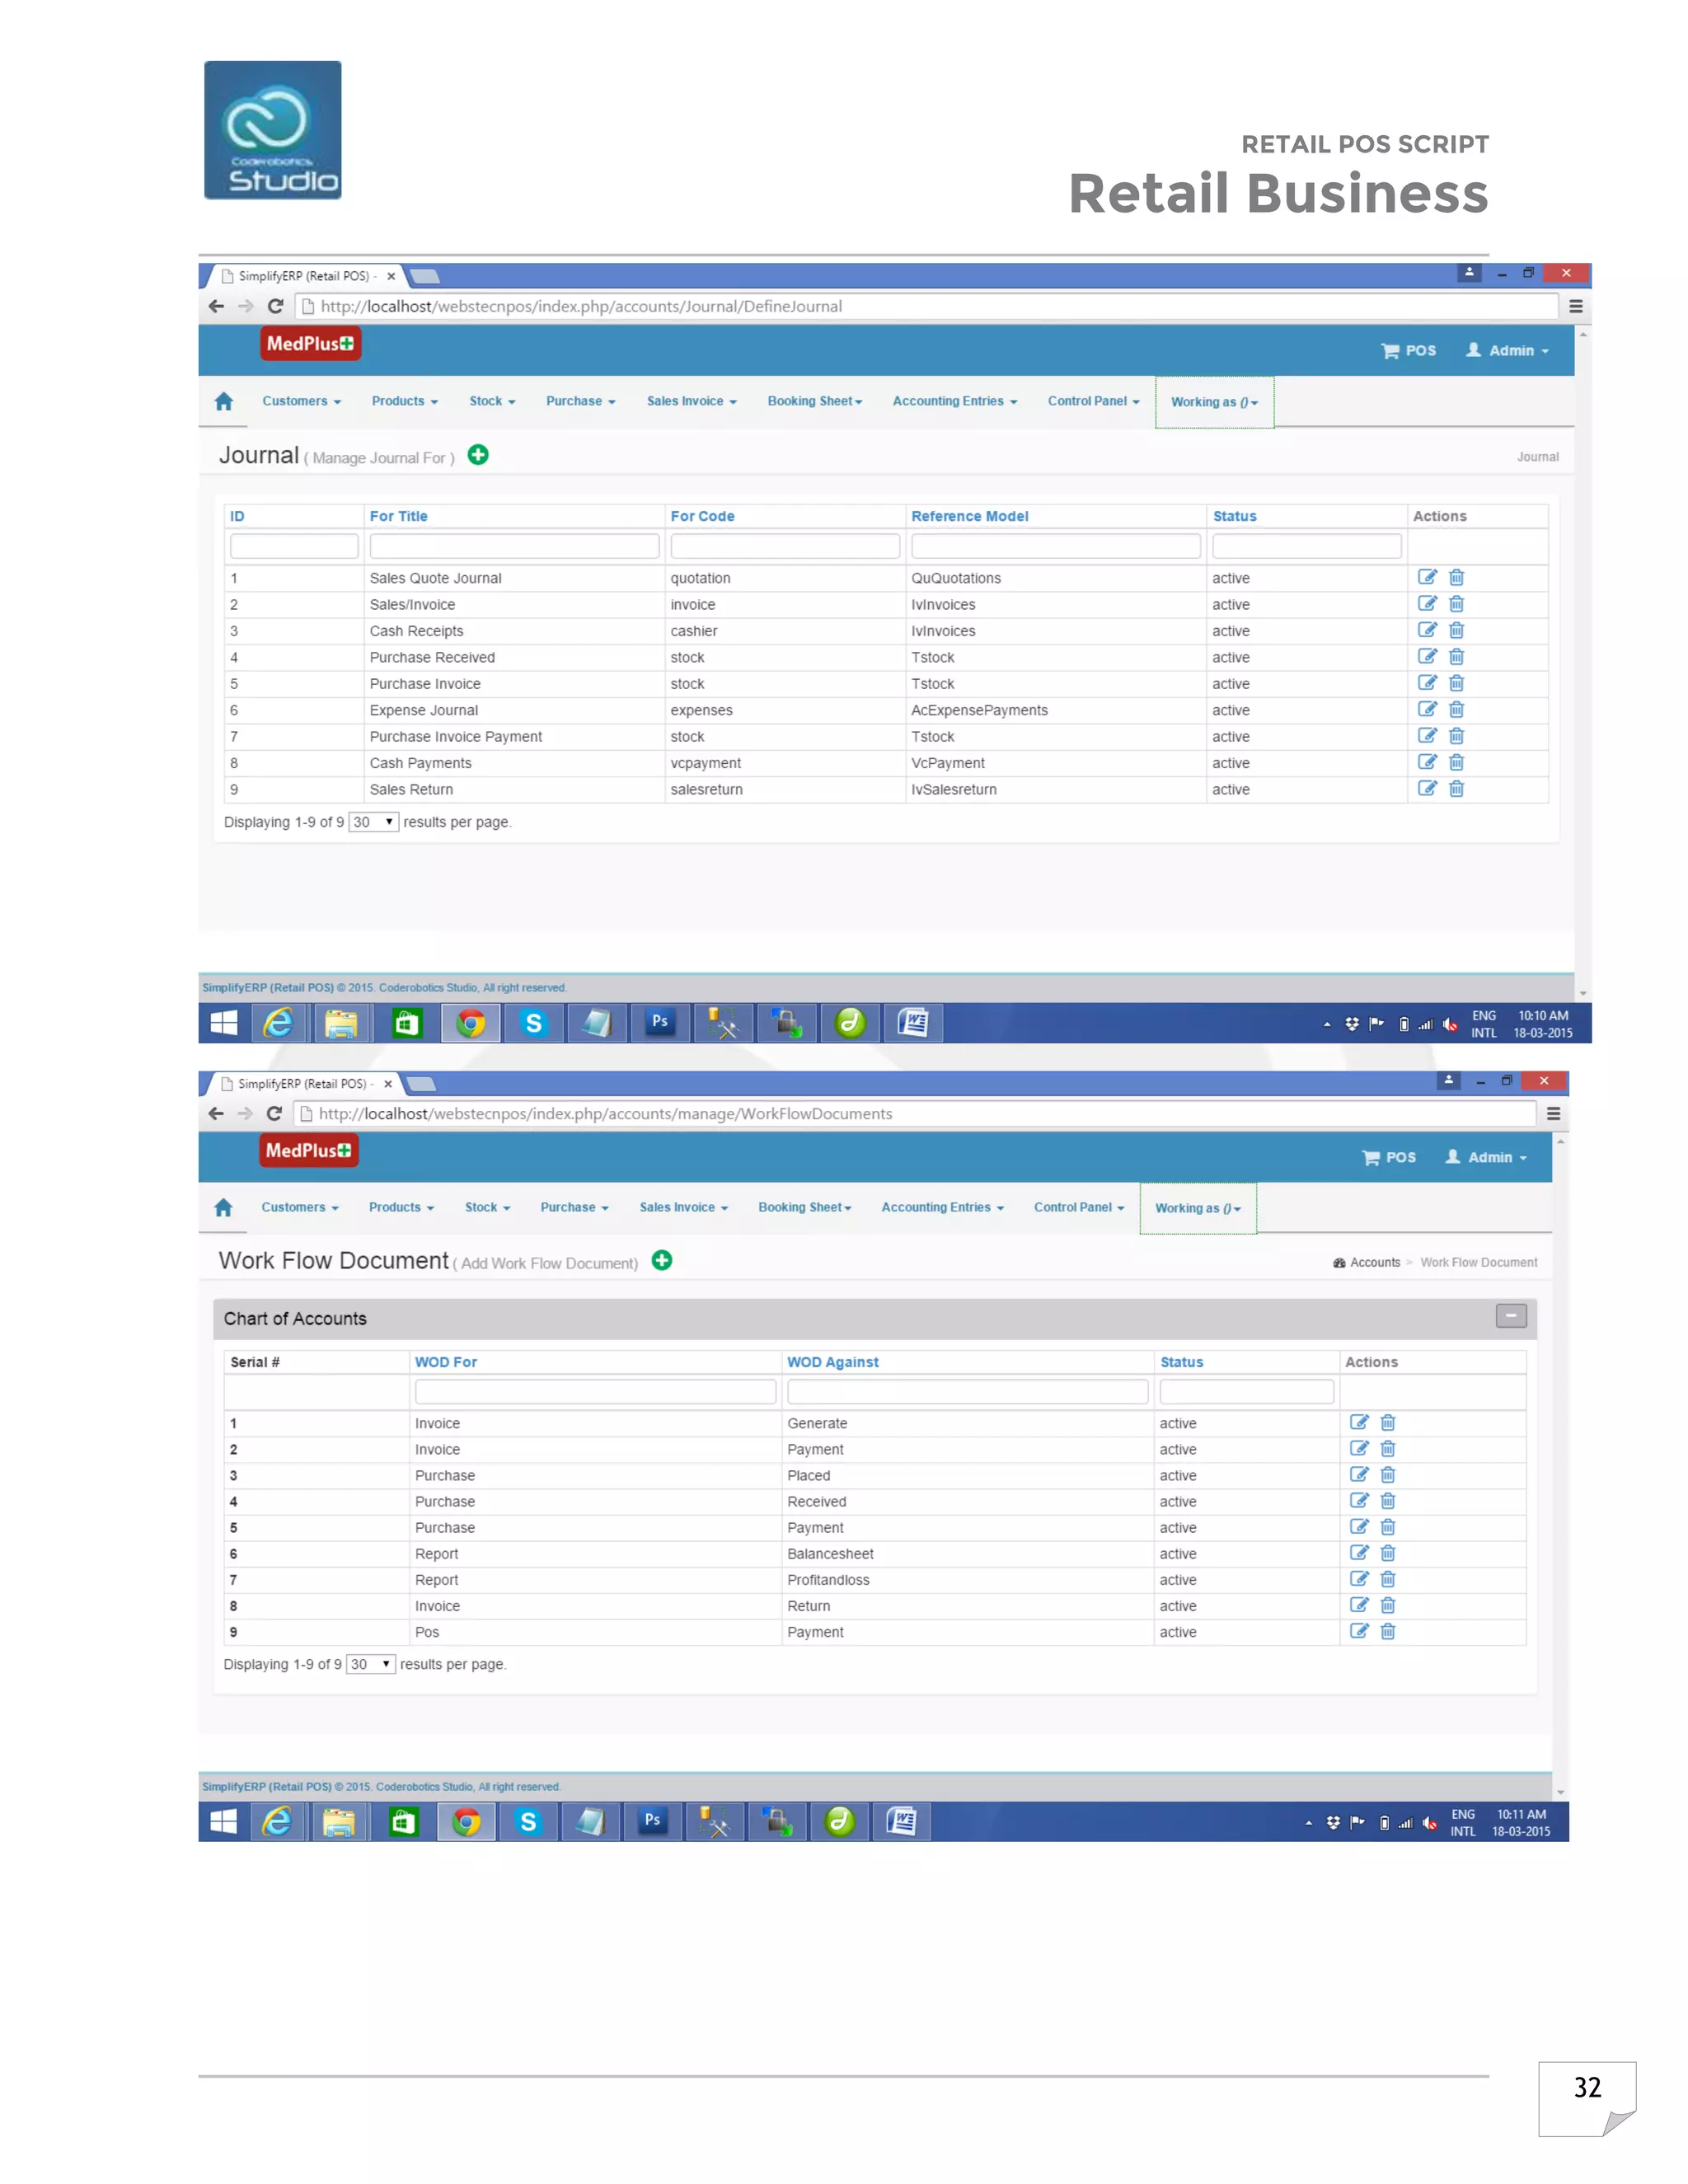Screen dimensions: 1688x2184
Task: Delete the Sales Return journal row
Action: 1456,788
